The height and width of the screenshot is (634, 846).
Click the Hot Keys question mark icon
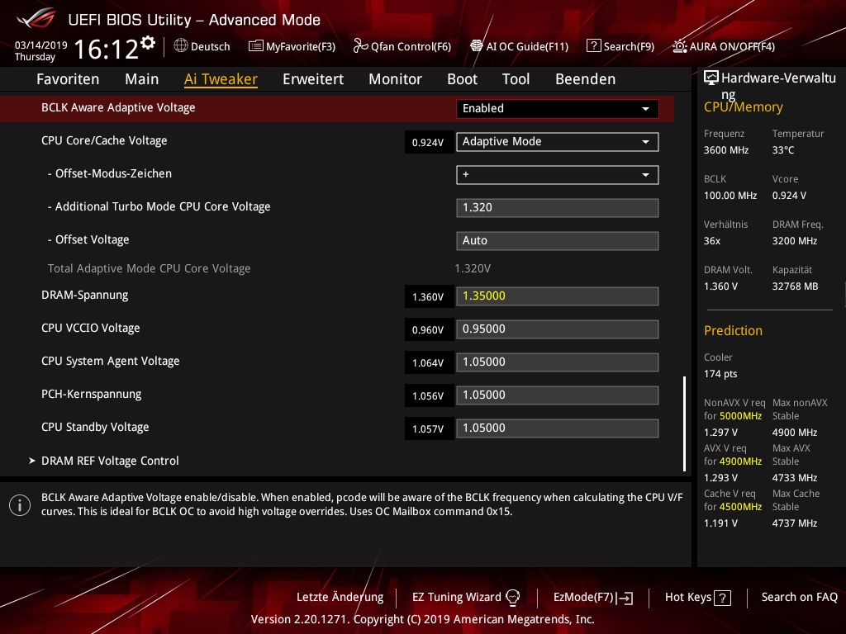pyautogui.click(x=722, y=598)
